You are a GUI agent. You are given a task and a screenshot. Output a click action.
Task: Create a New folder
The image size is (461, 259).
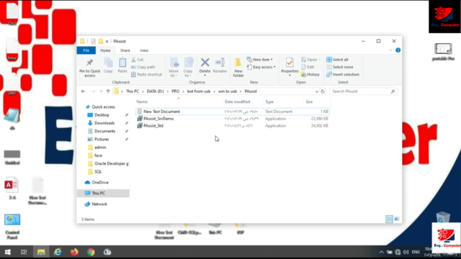pos(238,68)
